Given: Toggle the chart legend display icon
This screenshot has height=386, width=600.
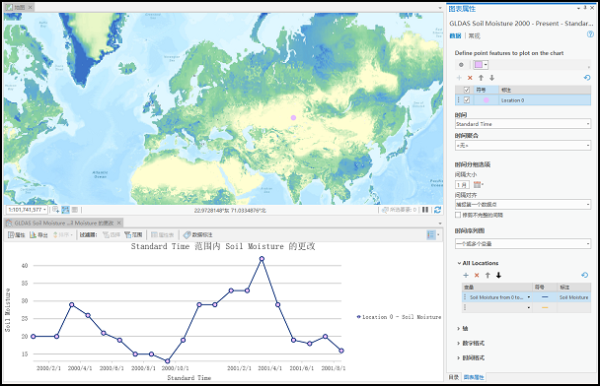Looking at the screenshot, I should tap(431, 234).
